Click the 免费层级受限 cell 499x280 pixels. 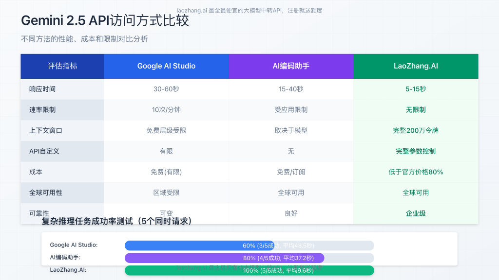[x=166, y=130]
